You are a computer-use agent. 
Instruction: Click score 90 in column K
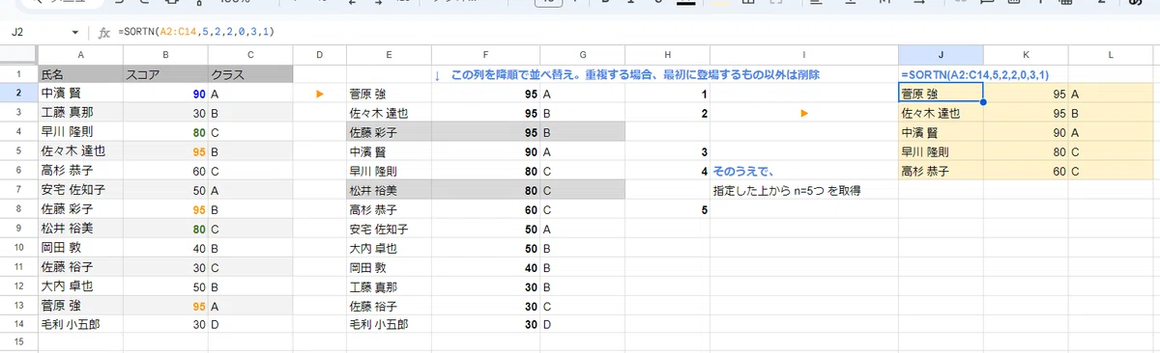click(x=1026, y=132)
